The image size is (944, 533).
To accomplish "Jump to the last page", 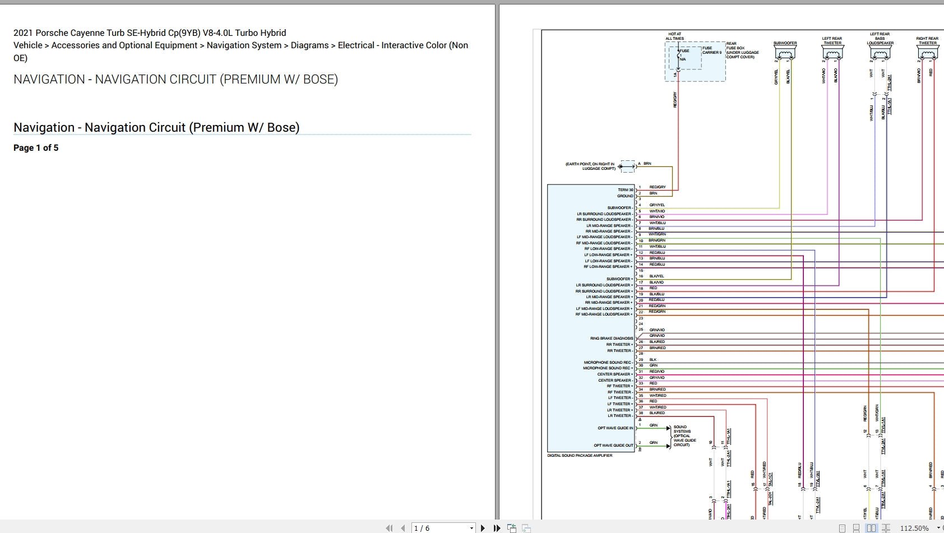I will tap(497, 528).
